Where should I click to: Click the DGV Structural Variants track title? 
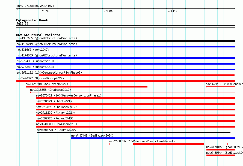click(38, 35)
